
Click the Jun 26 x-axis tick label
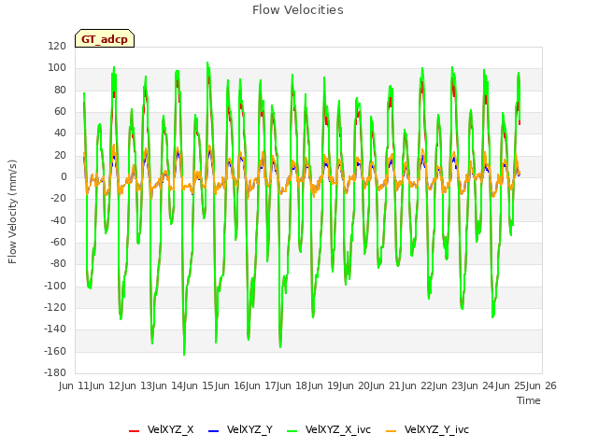tap(542, 385)
